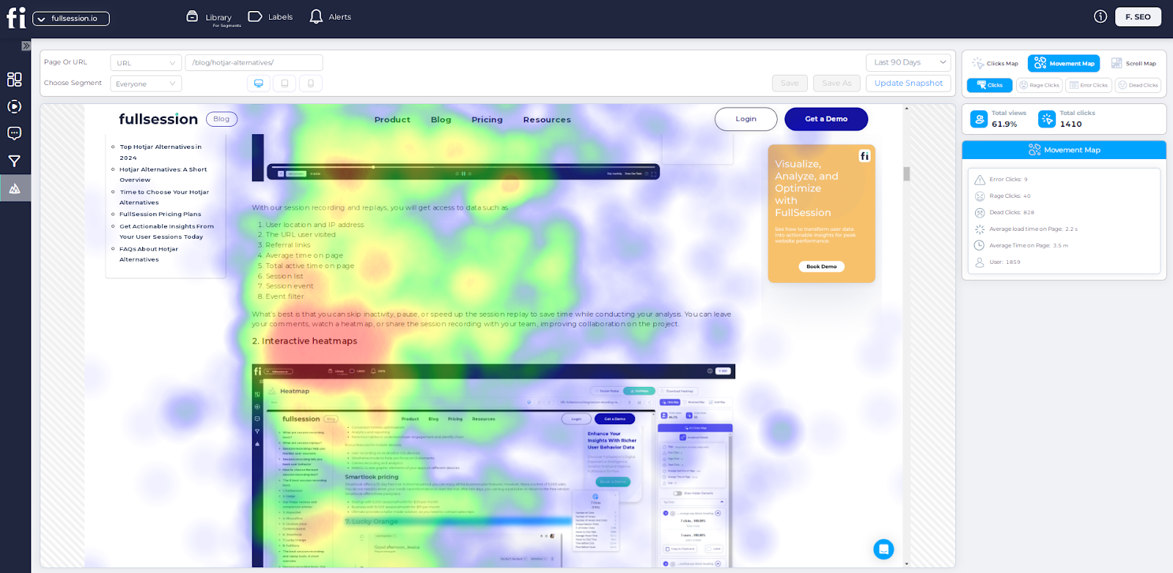Open Blog in the heatmap page navigation

[x=441, y=119]
